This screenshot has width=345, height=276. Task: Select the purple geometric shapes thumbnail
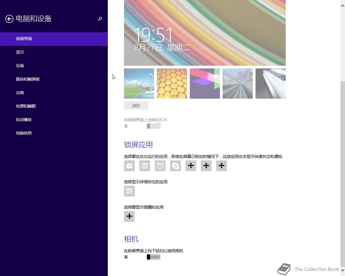[205, 84]
